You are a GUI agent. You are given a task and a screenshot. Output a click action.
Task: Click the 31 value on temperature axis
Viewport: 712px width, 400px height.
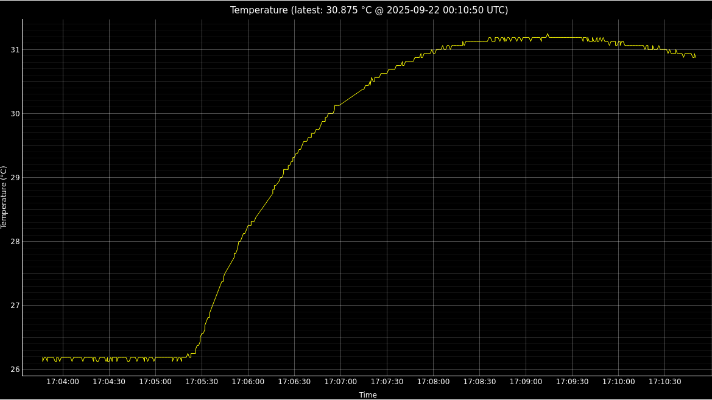[x=13, y=50]
